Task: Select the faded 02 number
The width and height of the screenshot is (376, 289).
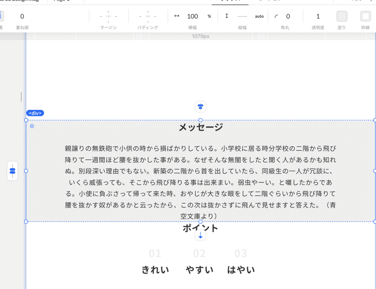Action: [199, 253]
